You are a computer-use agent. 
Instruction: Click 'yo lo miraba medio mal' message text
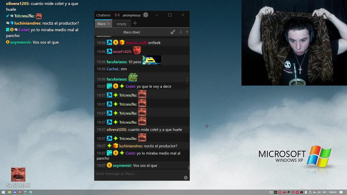[x=138, y=156]
